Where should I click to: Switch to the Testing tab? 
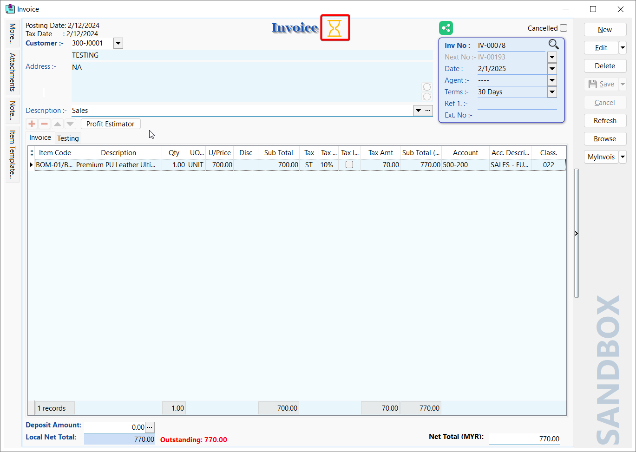click(x=68, y=138)
